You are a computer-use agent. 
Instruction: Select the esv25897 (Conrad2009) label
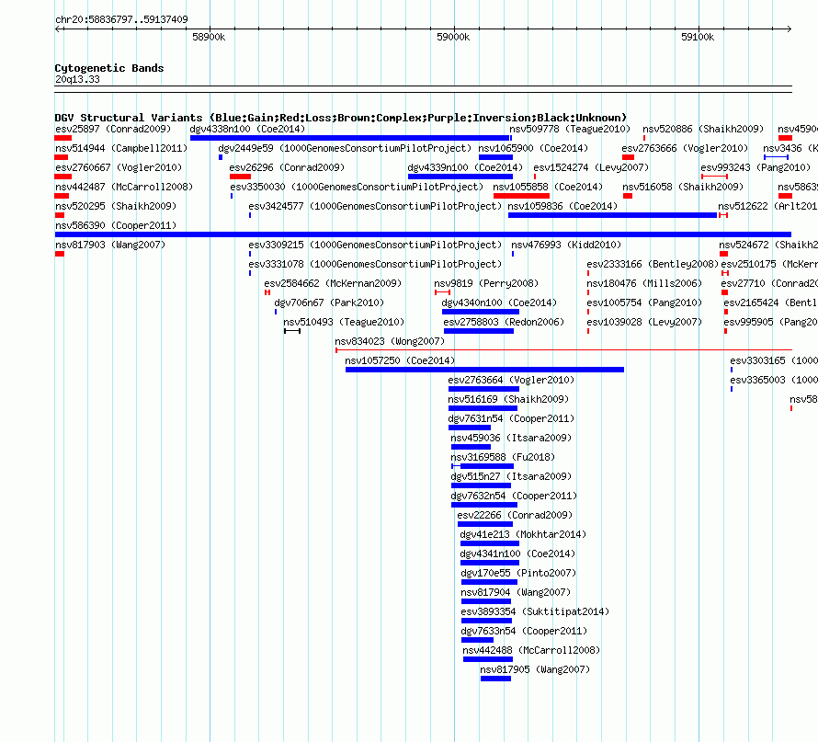click(x=113, y=129)
